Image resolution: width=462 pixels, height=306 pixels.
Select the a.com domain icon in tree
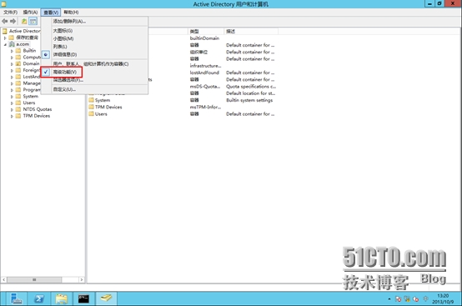[12, 44]
